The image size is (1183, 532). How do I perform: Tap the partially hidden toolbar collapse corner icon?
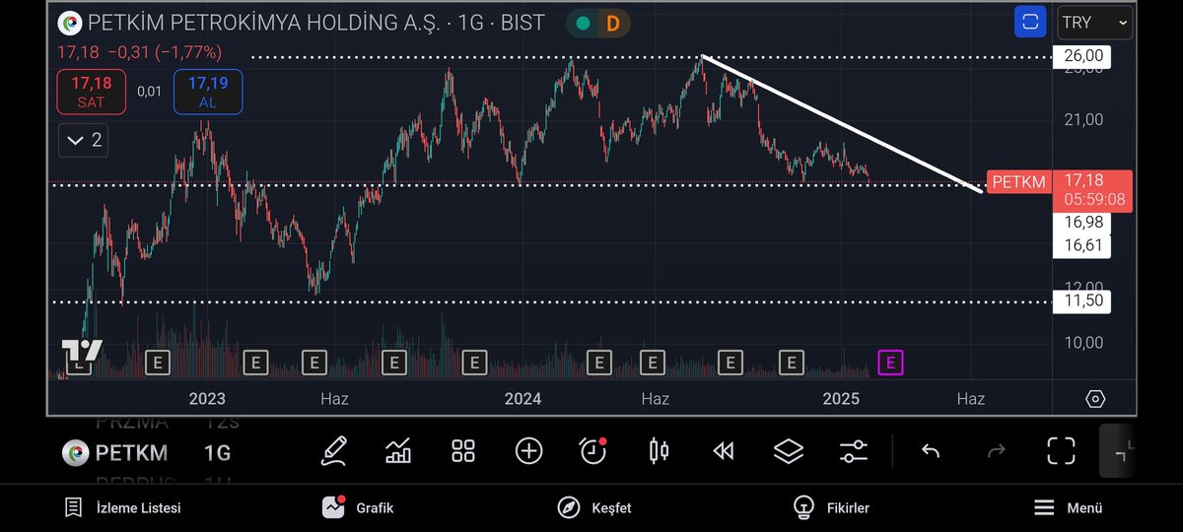(1122, 451)
